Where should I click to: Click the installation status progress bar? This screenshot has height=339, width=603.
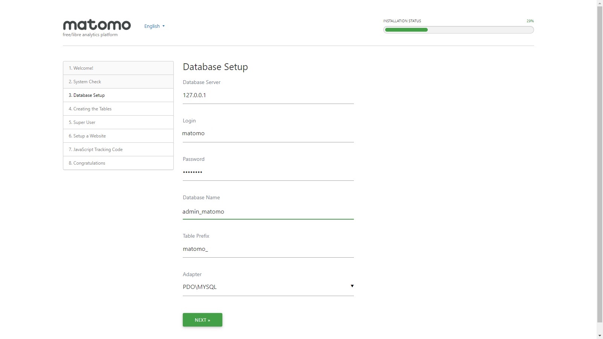(458, 30)
